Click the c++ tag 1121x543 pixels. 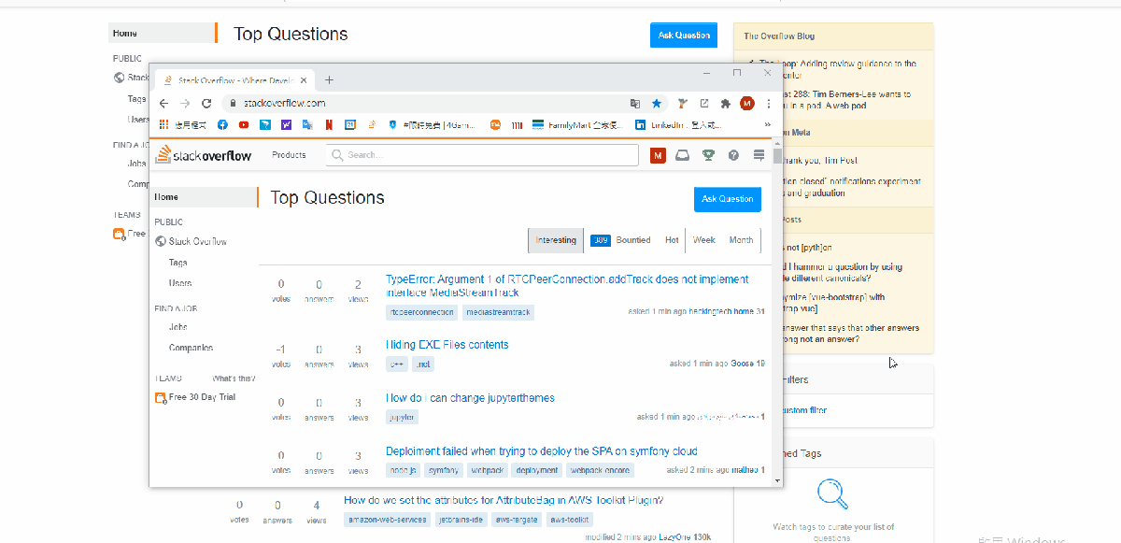397,364
